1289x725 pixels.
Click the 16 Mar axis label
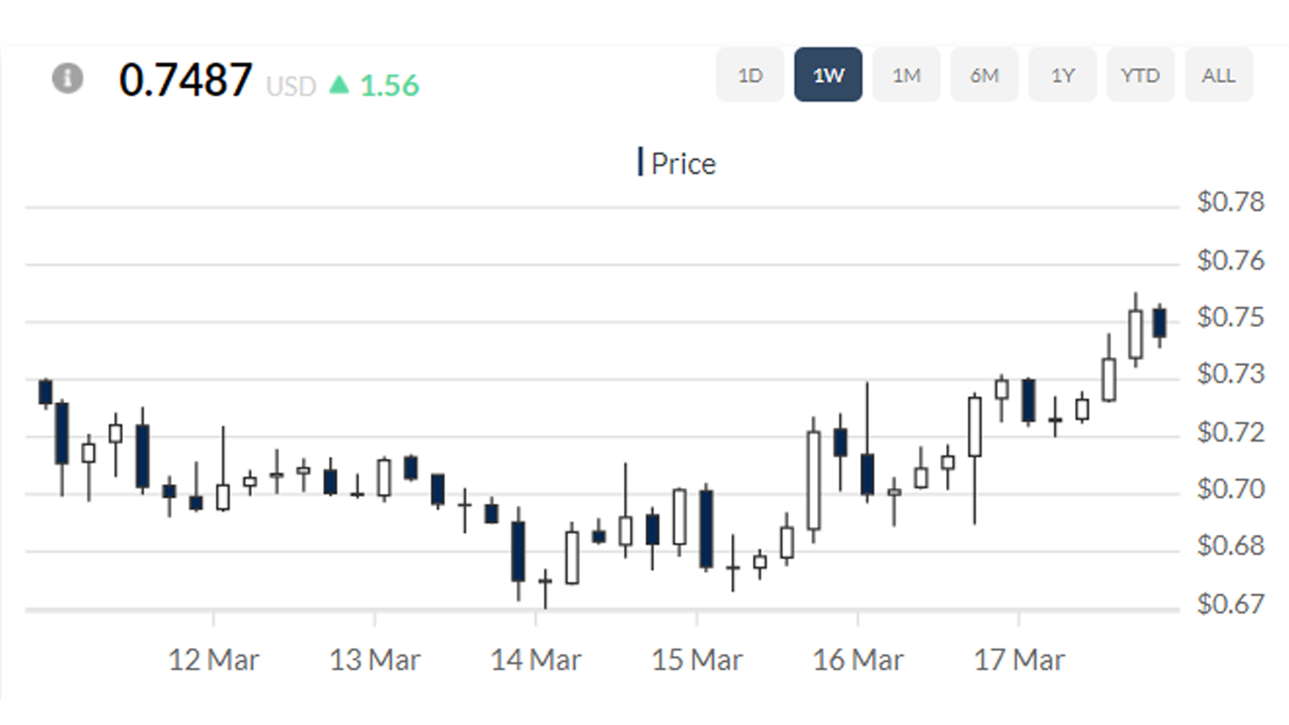click(858, 660)
